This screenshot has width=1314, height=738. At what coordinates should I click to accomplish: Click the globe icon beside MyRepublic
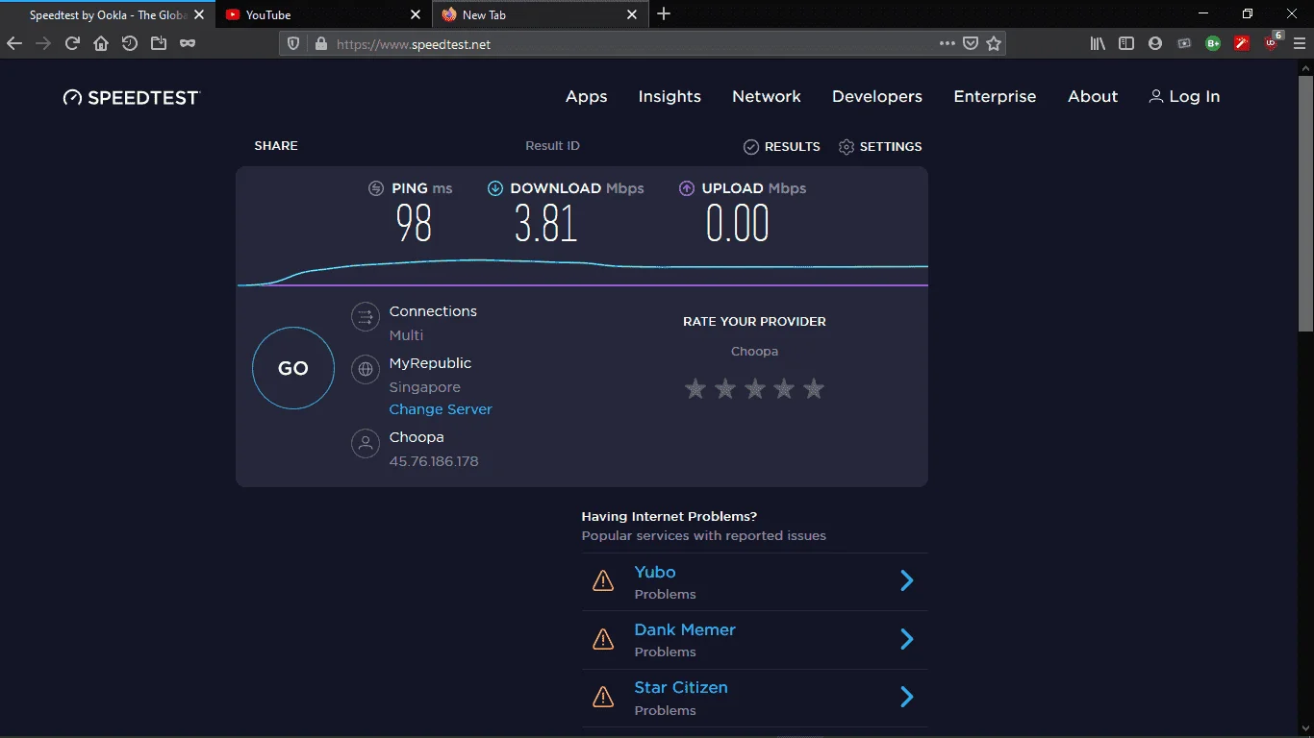[366, 369]
